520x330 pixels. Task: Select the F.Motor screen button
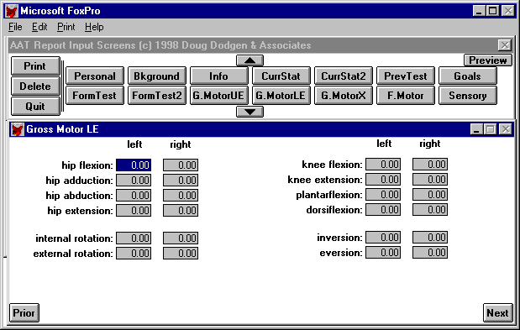[406, 96]
